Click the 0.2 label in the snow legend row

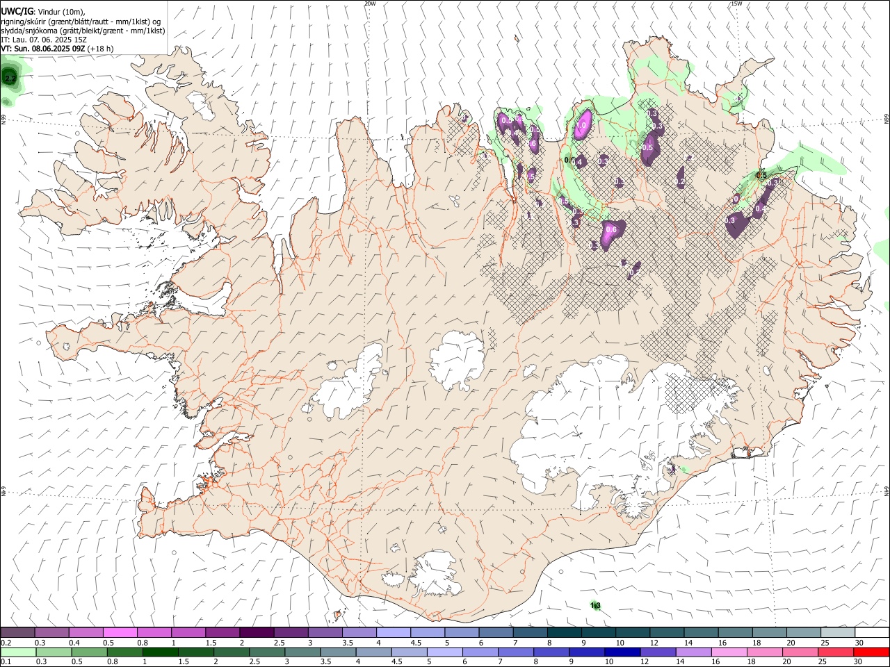click(x=6, y=643)
